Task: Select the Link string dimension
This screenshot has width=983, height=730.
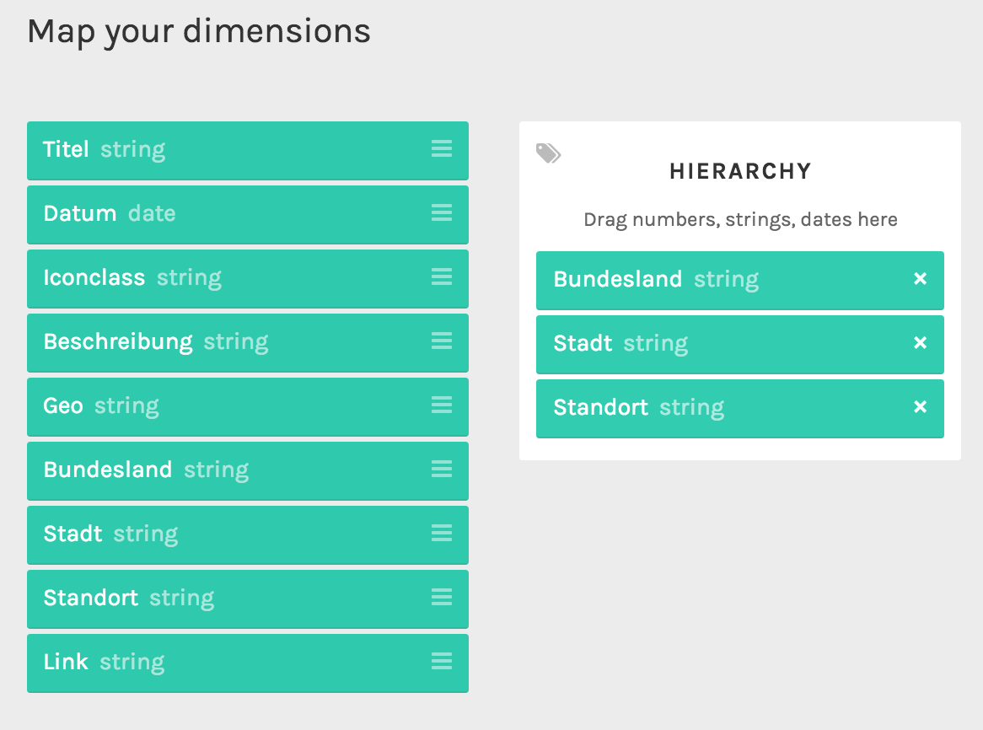Action: (x=248, y=663)
